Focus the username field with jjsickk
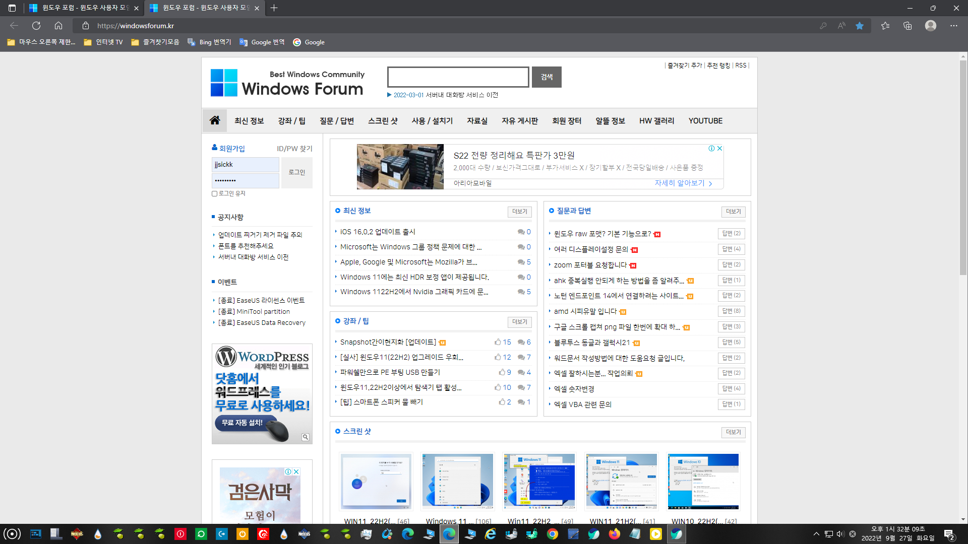Image resolution: width=968 pixels, height=544 pixels. pyautogui.click(x=246, y=165)
